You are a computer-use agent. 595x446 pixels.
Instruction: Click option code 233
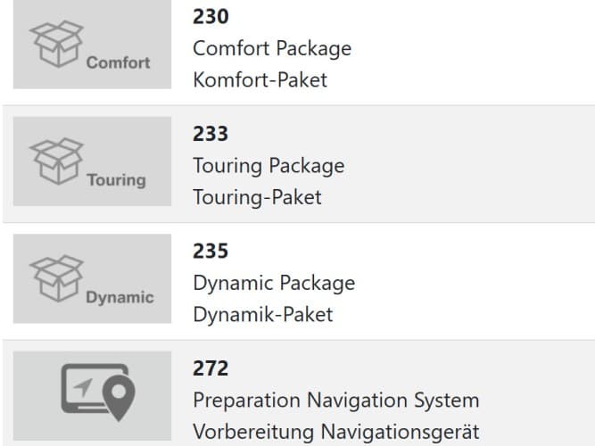(x=211, y=134)
